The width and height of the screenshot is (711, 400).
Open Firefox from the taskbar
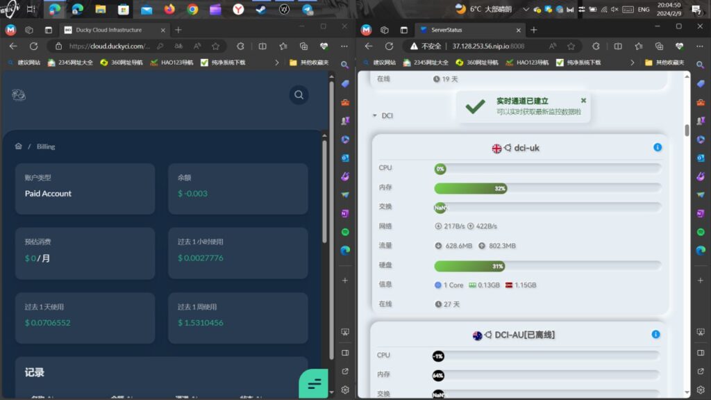(x=169, y=9)
